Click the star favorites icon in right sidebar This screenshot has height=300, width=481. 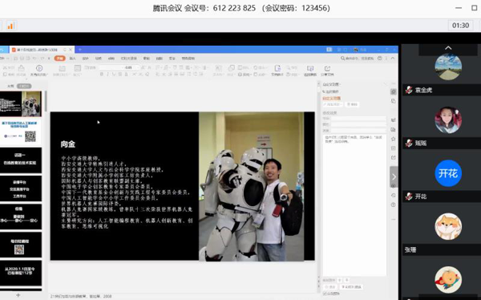[x=394, y=139]
